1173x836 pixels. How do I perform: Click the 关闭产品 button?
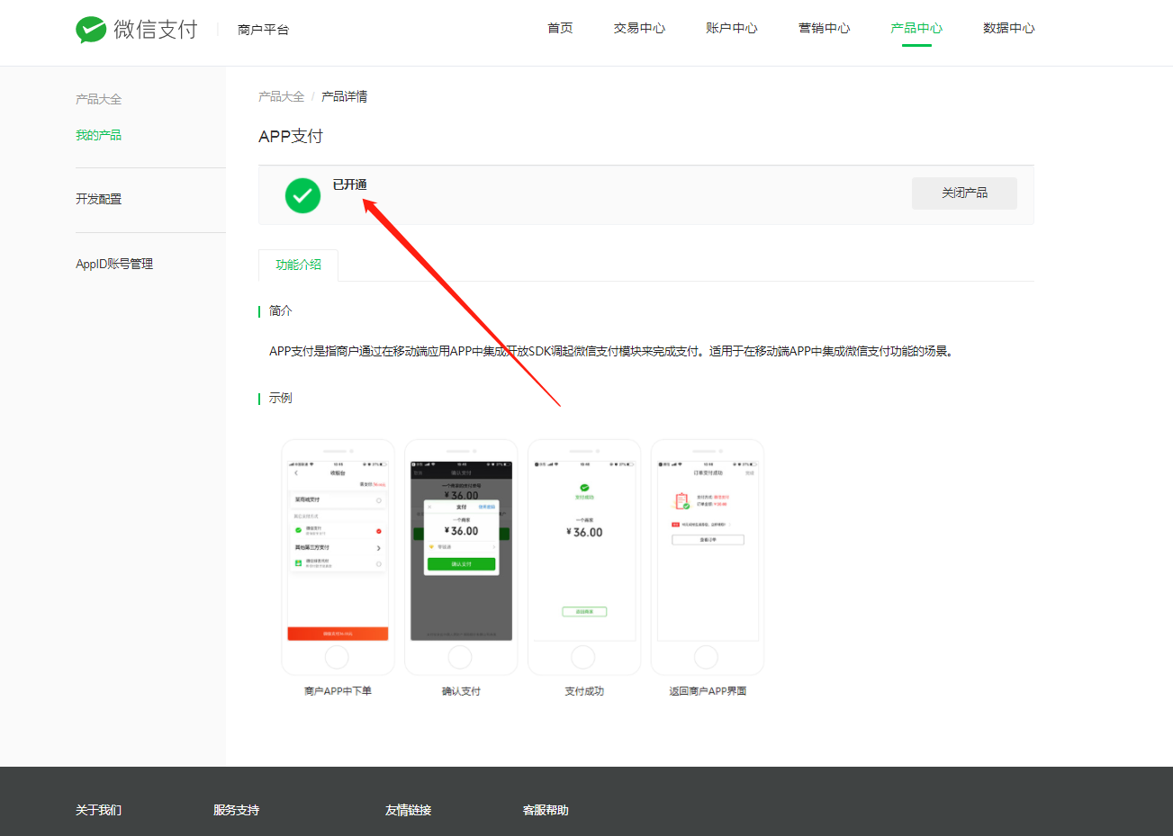click(x=964, y=193)
